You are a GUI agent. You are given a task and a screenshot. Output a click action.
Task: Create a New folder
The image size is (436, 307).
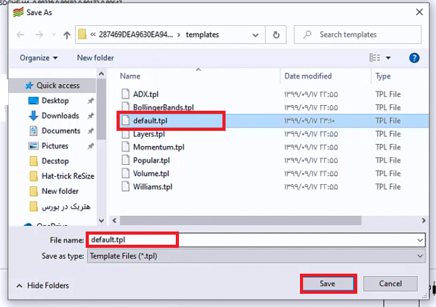coord(95,58)
